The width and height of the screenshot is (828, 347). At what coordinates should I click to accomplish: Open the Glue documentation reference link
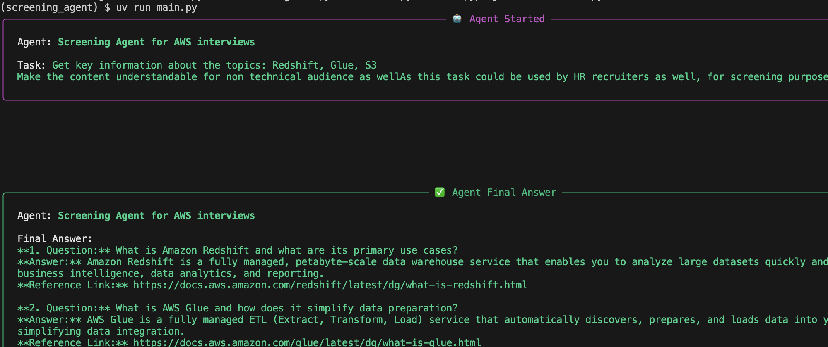(x=307, y=342)
